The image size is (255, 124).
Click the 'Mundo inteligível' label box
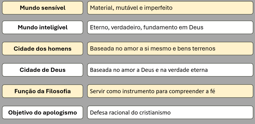pyautogui.click(x=42, y=27)
